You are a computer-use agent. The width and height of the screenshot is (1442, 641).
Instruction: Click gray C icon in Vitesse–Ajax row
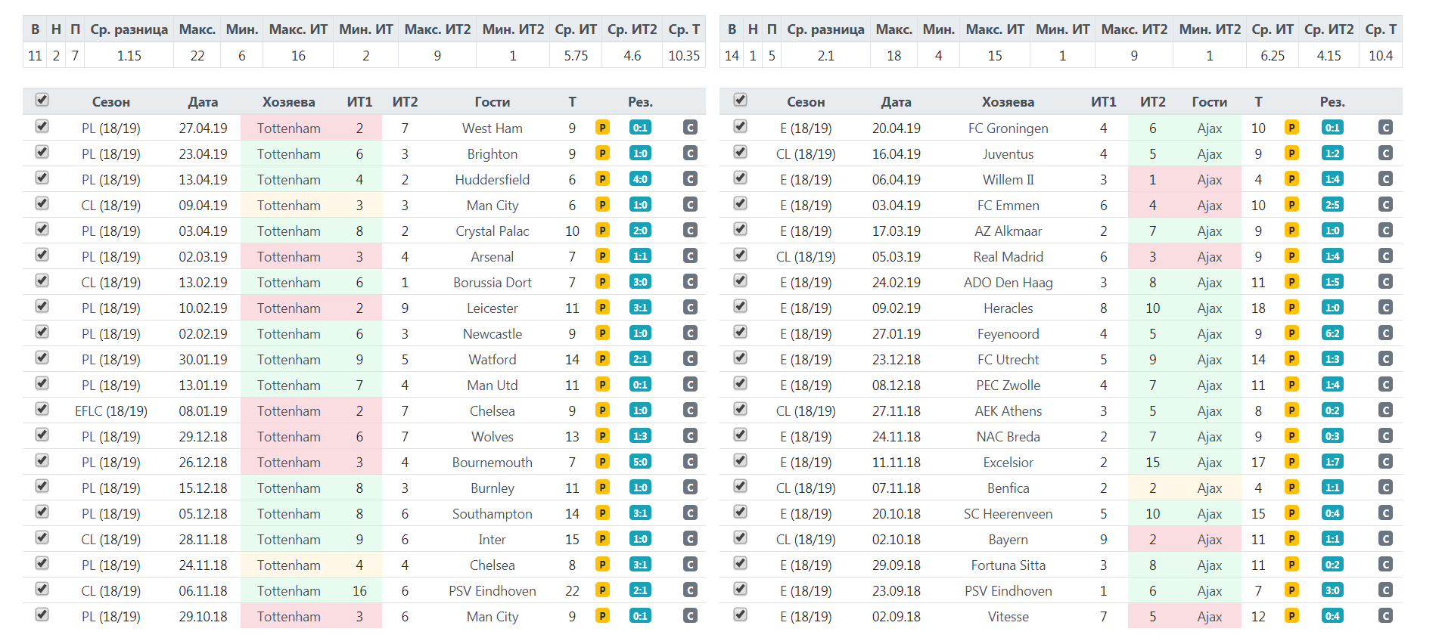click(x=1385, y=616)
